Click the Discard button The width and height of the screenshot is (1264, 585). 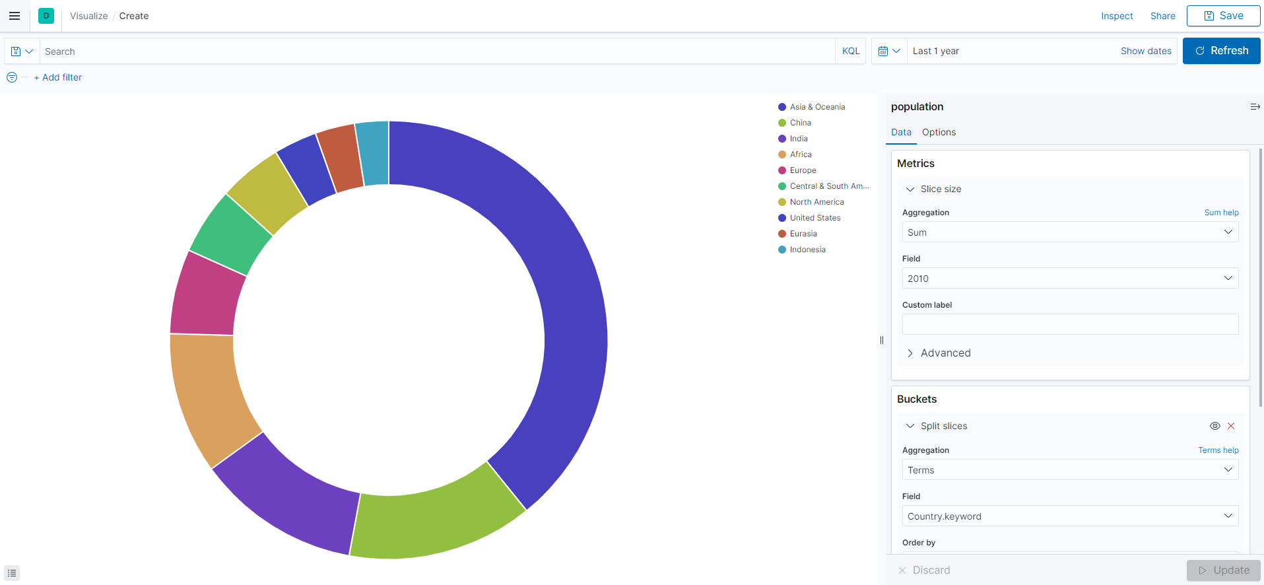click(x=924, y=570)
